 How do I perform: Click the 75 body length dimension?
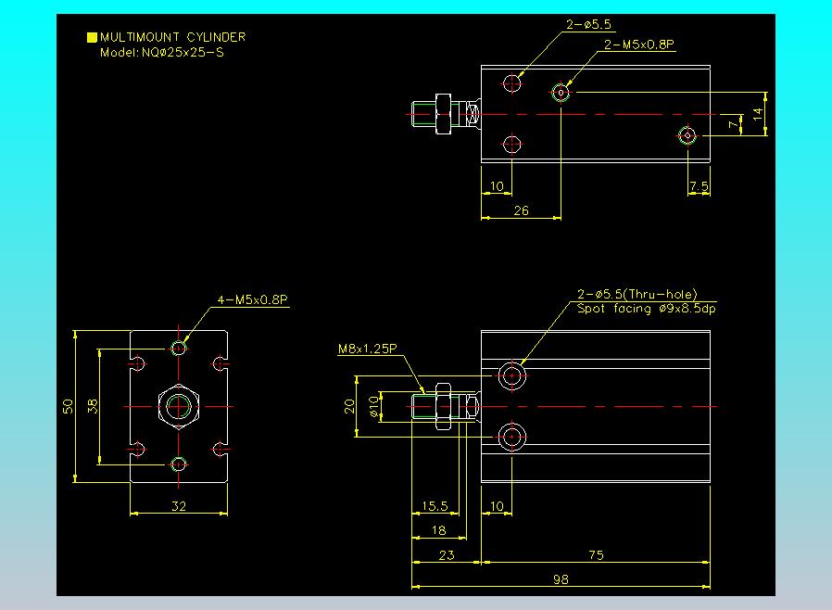pos(596,555)
